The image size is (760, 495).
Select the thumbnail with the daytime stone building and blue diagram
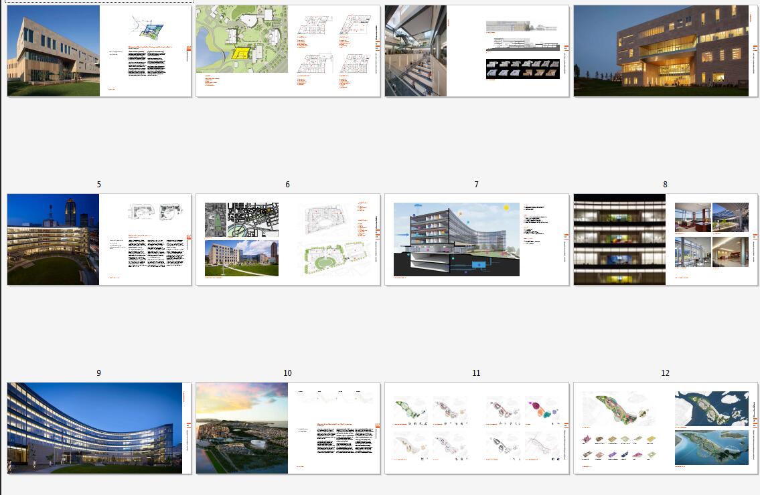99,51
